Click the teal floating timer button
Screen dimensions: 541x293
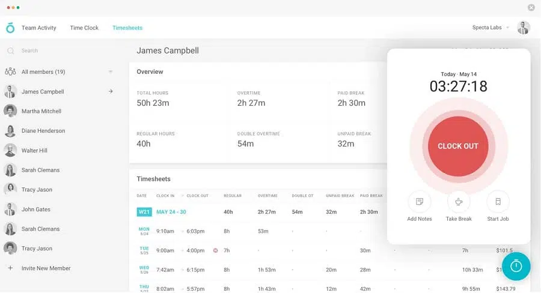[x=516, y=266]
